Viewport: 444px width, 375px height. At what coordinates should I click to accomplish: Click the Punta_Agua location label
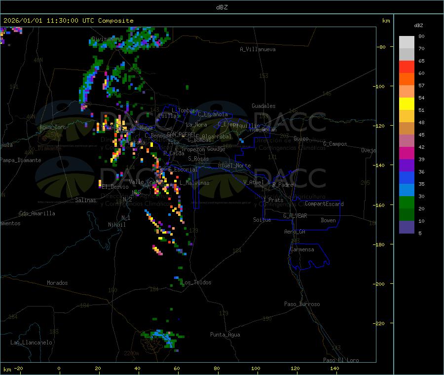tap(225, 335)
